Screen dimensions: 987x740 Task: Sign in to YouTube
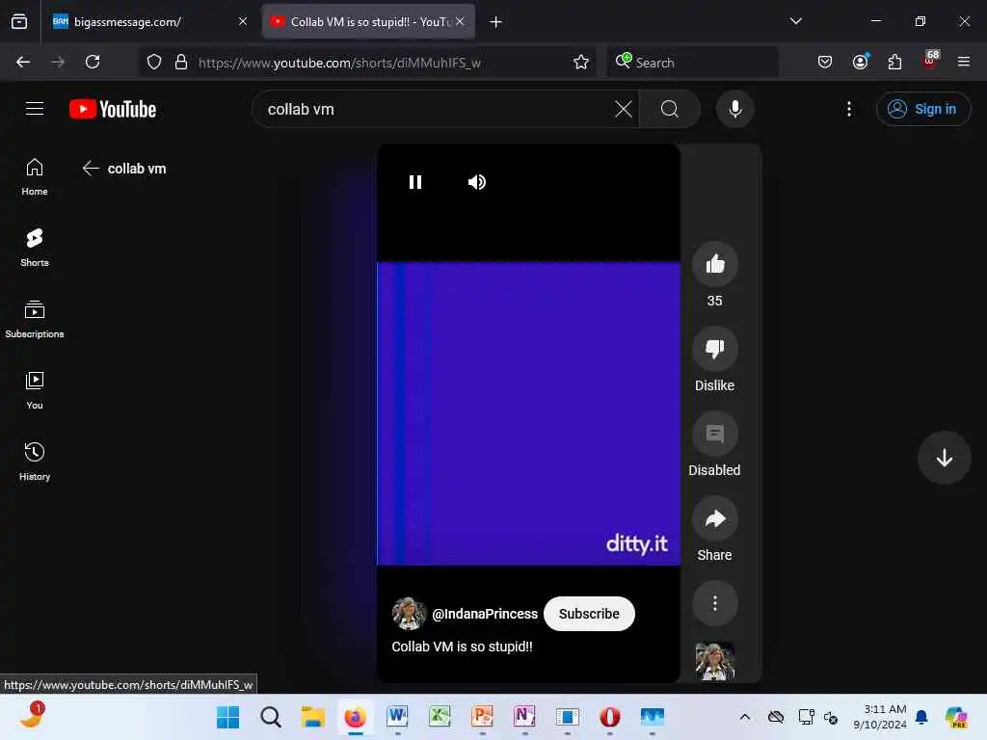[922, 109]
